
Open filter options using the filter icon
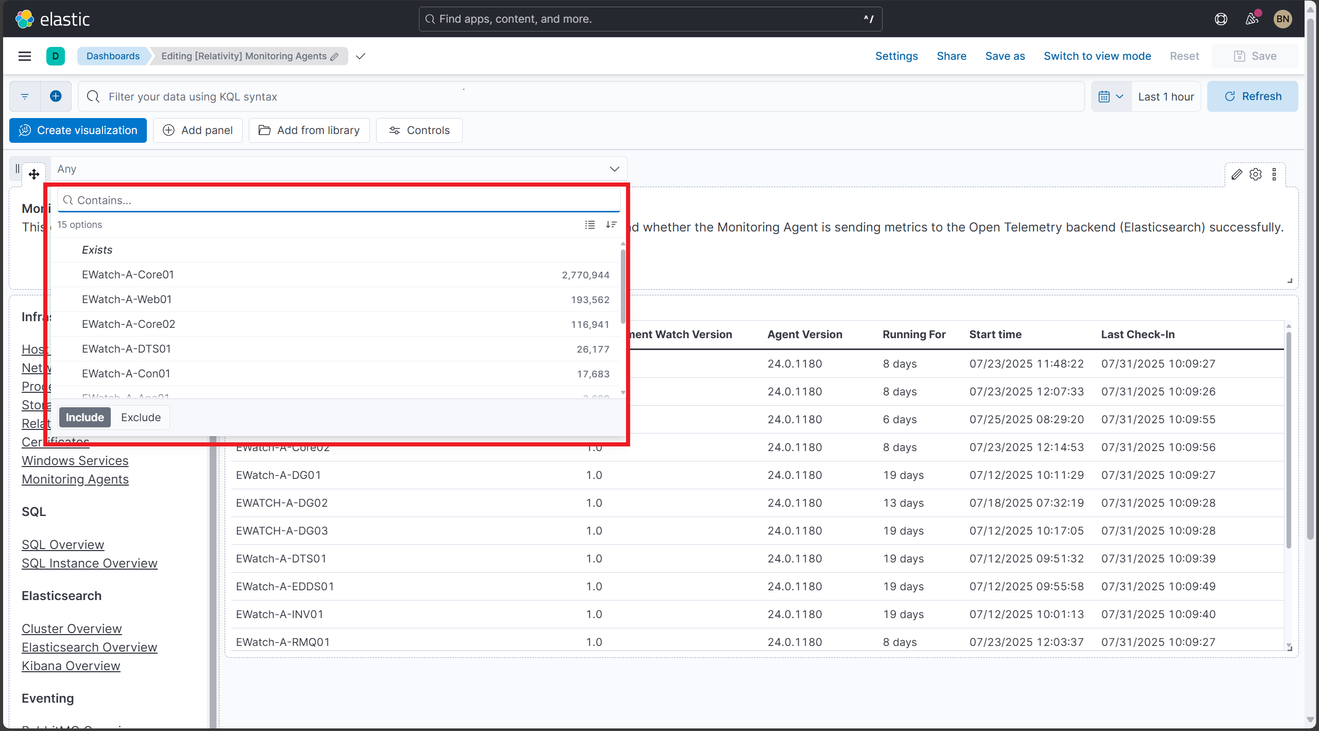point(24,96)
